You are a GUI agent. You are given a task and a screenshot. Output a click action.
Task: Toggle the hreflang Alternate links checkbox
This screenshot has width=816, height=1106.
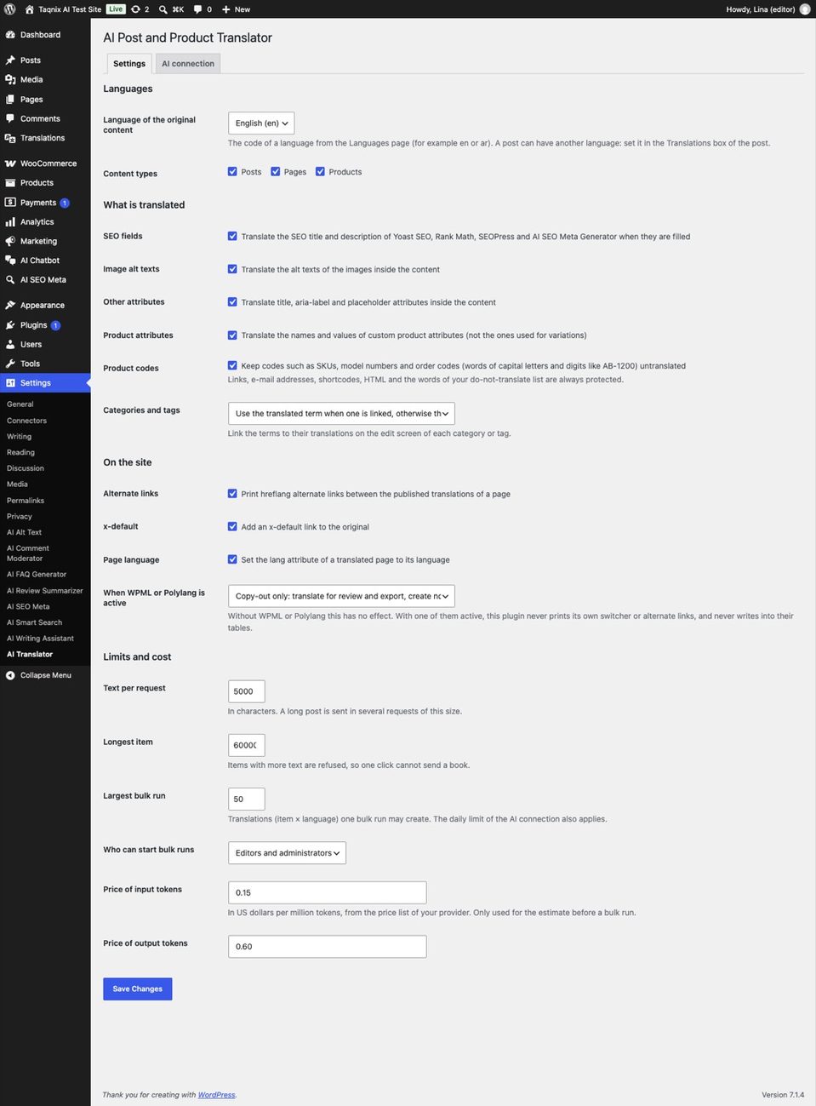pyautogui.click(x=232, y=493)
